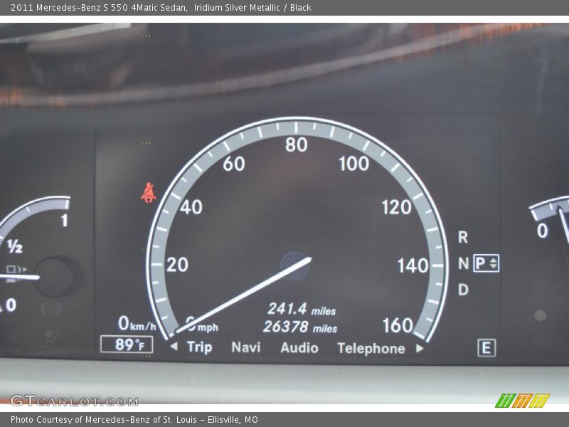Click the right arrow after Telephone
This screenshot has height=427, width=569.
coord(420,349)
